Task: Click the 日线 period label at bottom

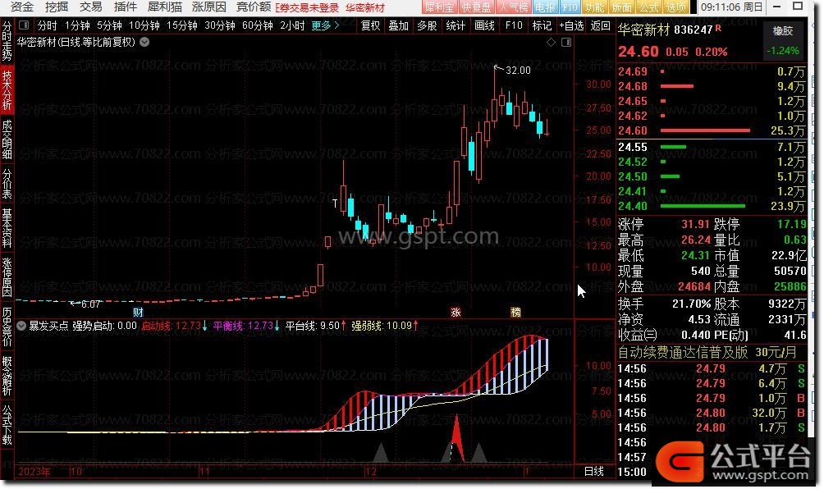Action: click(x=594, y=472)
